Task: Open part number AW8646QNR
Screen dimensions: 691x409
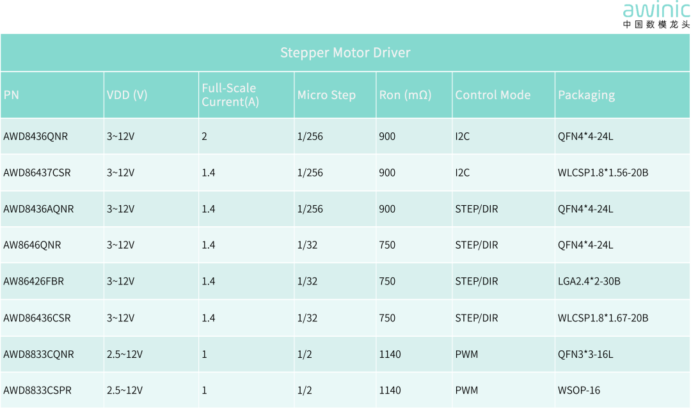Action: tap(32, 245)
